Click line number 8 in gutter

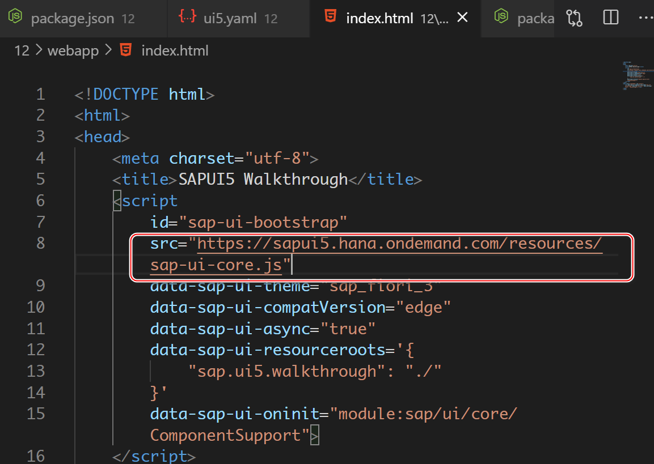(x=40, y=243)
